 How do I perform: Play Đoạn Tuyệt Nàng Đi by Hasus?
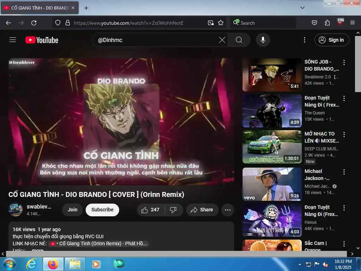[x=272, y=220]
